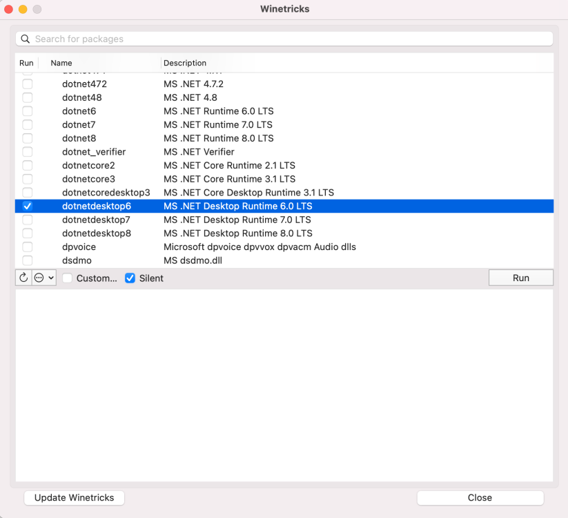The height and width of the screenshot is (518, 568).
Task: Open the ellipsis actions dropdown menu
Action: (43, 278)
